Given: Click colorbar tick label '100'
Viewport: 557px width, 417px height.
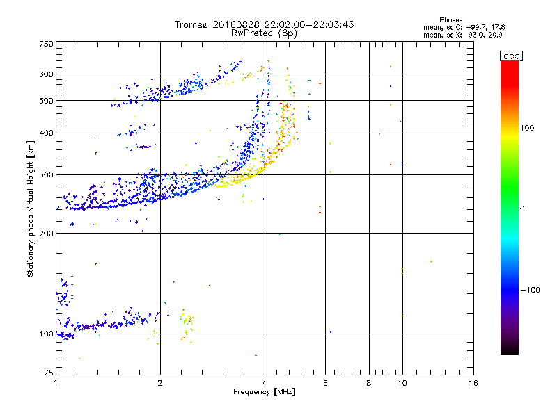Looking at the screenshot, I should (527, 128).
